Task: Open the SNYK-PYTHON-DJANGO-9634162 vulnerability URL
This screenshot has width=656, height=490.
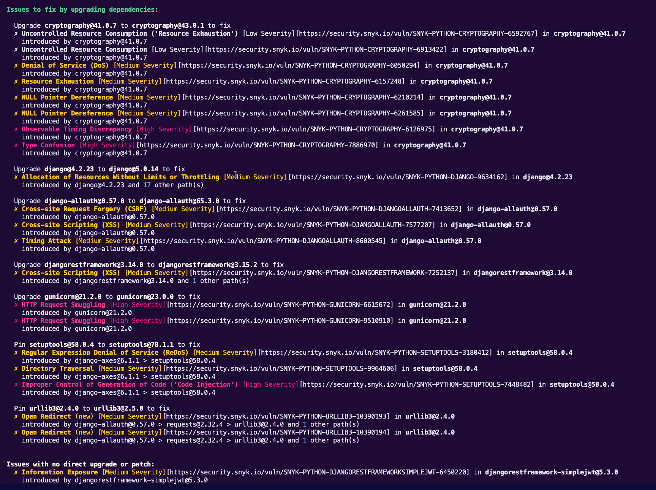Action: tap(398, 177)
